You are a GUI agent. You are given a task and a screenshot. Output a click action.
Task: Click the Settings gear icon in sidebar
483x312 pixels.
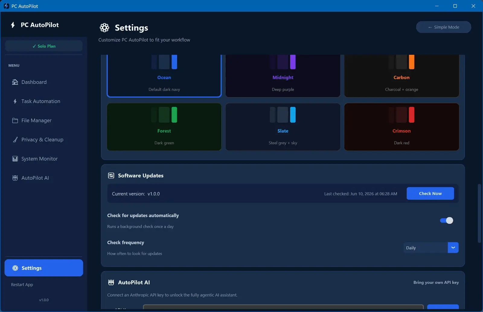(x=15, y=268)
